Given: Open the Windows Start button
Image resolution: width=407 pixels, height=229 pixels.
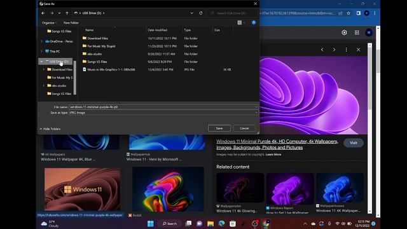Looking at the screenshot, I should [151, 223].
